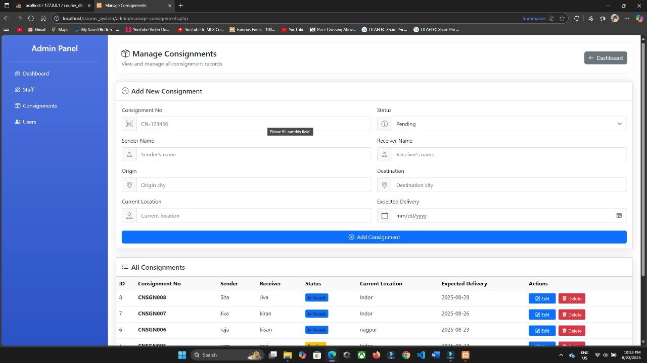Click the pin icon beside Destination city

pyautogui.click(x=385, y=185)
